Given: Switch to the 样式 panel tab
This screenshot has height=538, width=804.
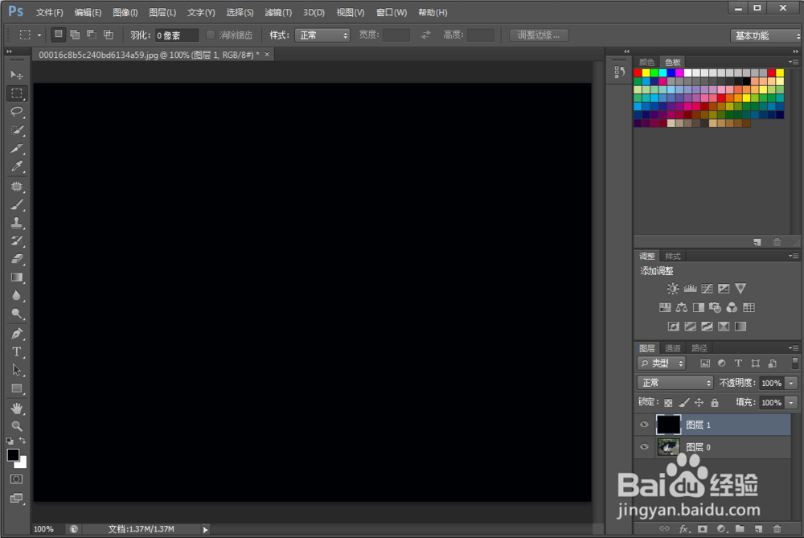Looking at the screenshot, I should [x=672, y=256].
